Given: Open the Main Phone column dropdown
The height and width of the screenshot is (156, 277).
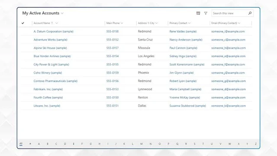Looking at the screenshot, I should click(122, 23).
